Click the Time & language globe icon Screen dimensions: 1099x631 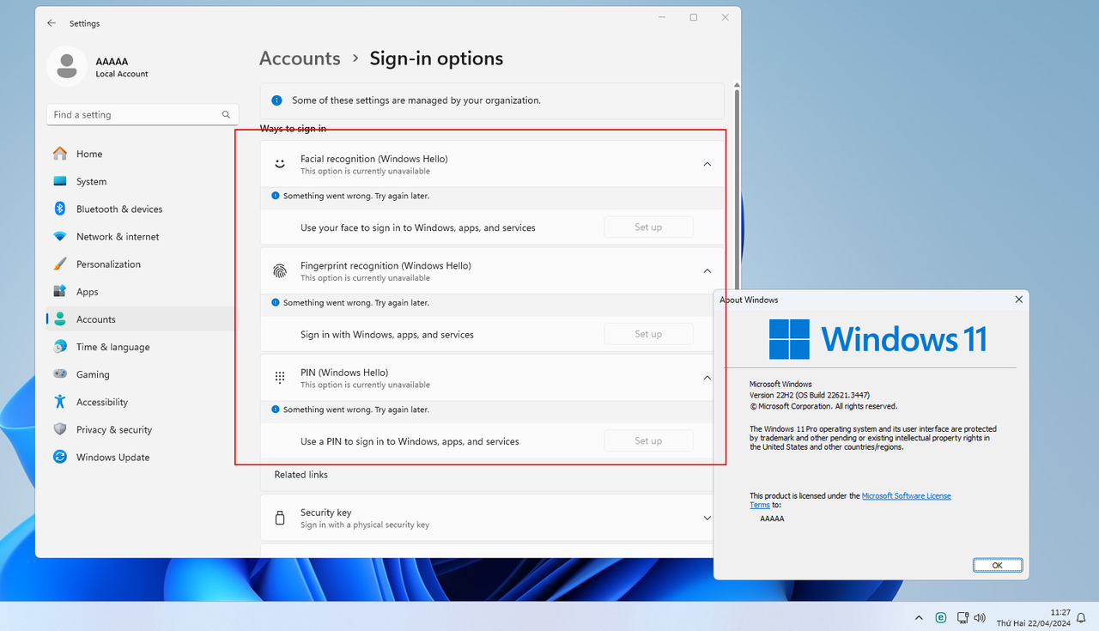60,346
